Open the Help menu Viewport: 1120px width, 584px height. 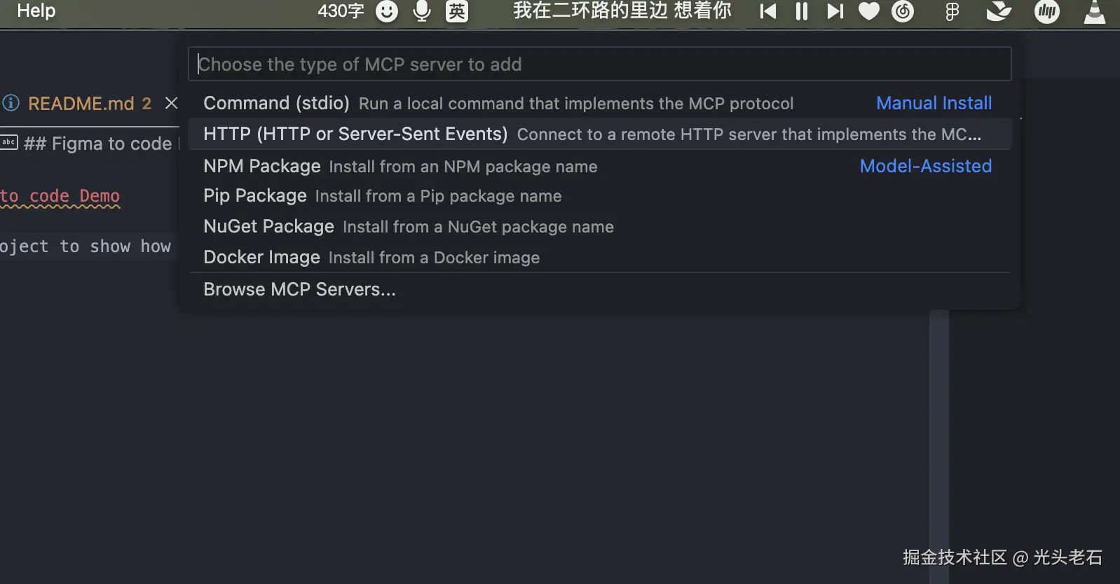click(36, 11)
